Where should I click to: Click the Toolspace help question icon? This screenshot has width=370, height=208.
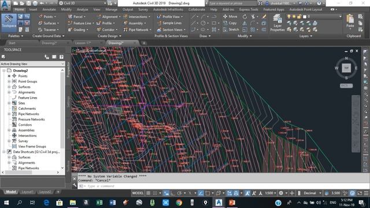point(61,57)
